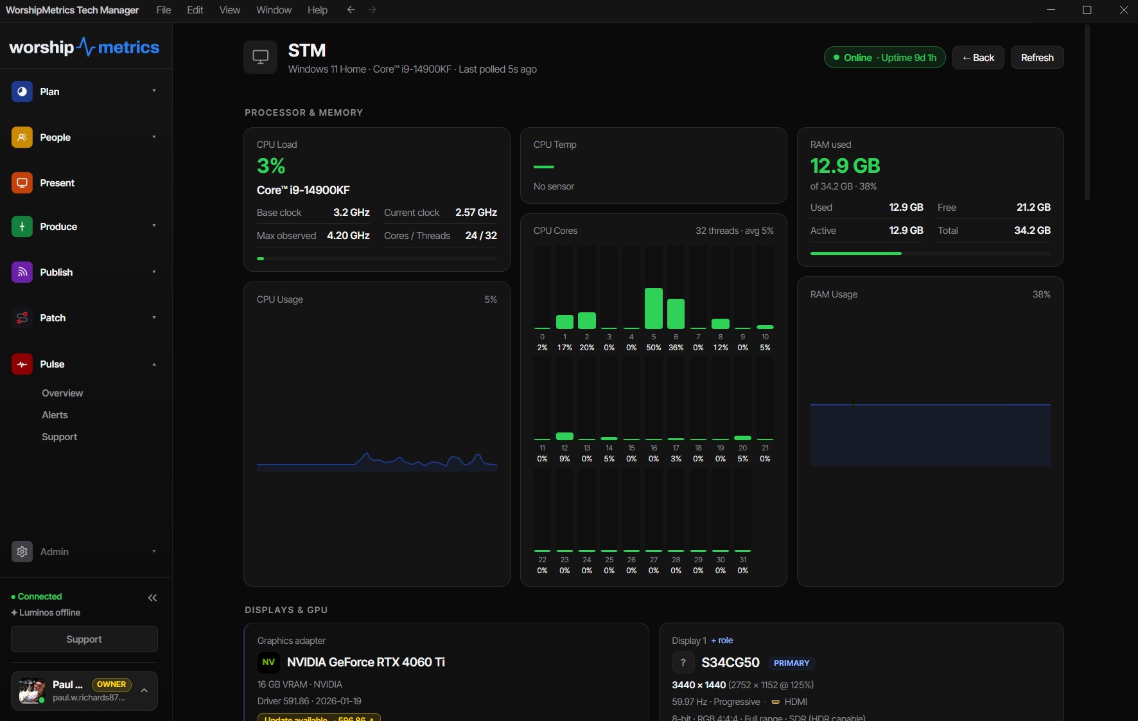Collapse the Pulse menu arrow
Image resolution: width=1138 pixels, height=721 pixels.
coord(154,364)
